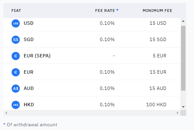This screenshot has width=194, height=130.
Task: Click the S$ Singapore dollar icon
Action: (16, 40)
